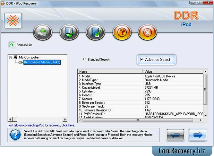
Task: Click the orange starburst logo icon
Action: click(13, 21)
